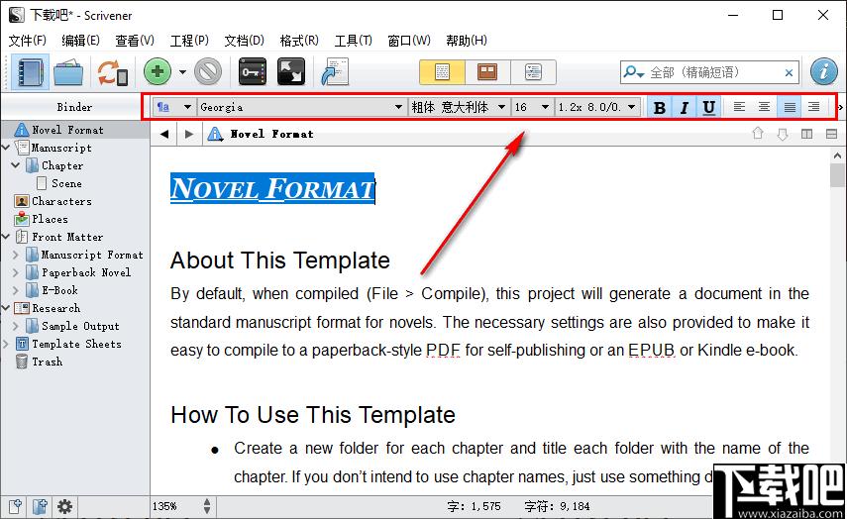Open the add item dropdown arrow
847x519 pixels.
coord(182,72)
